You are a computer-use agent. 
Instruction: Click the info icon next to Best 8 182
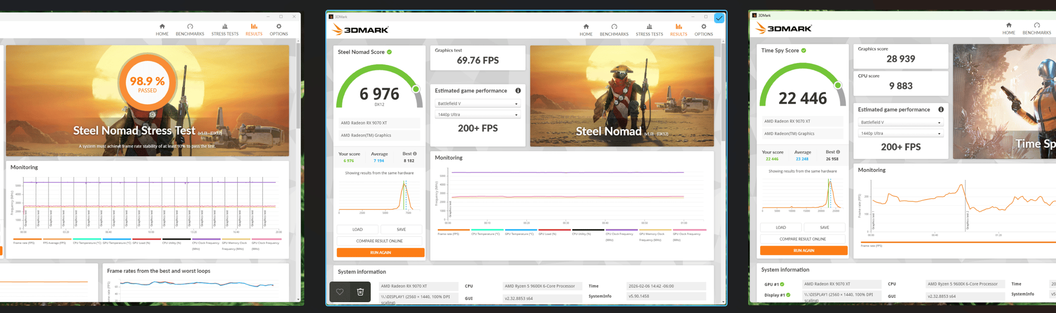click(415, 154)
